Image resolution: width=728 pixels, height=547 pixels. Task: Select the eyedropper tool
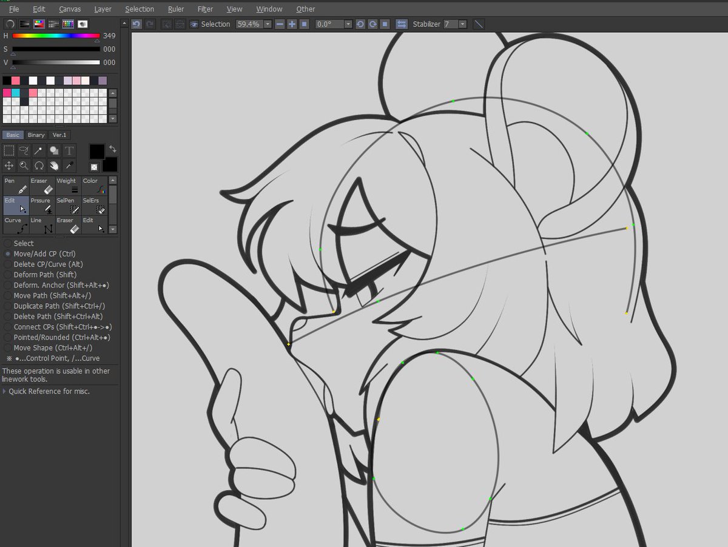tap(70, 165)
